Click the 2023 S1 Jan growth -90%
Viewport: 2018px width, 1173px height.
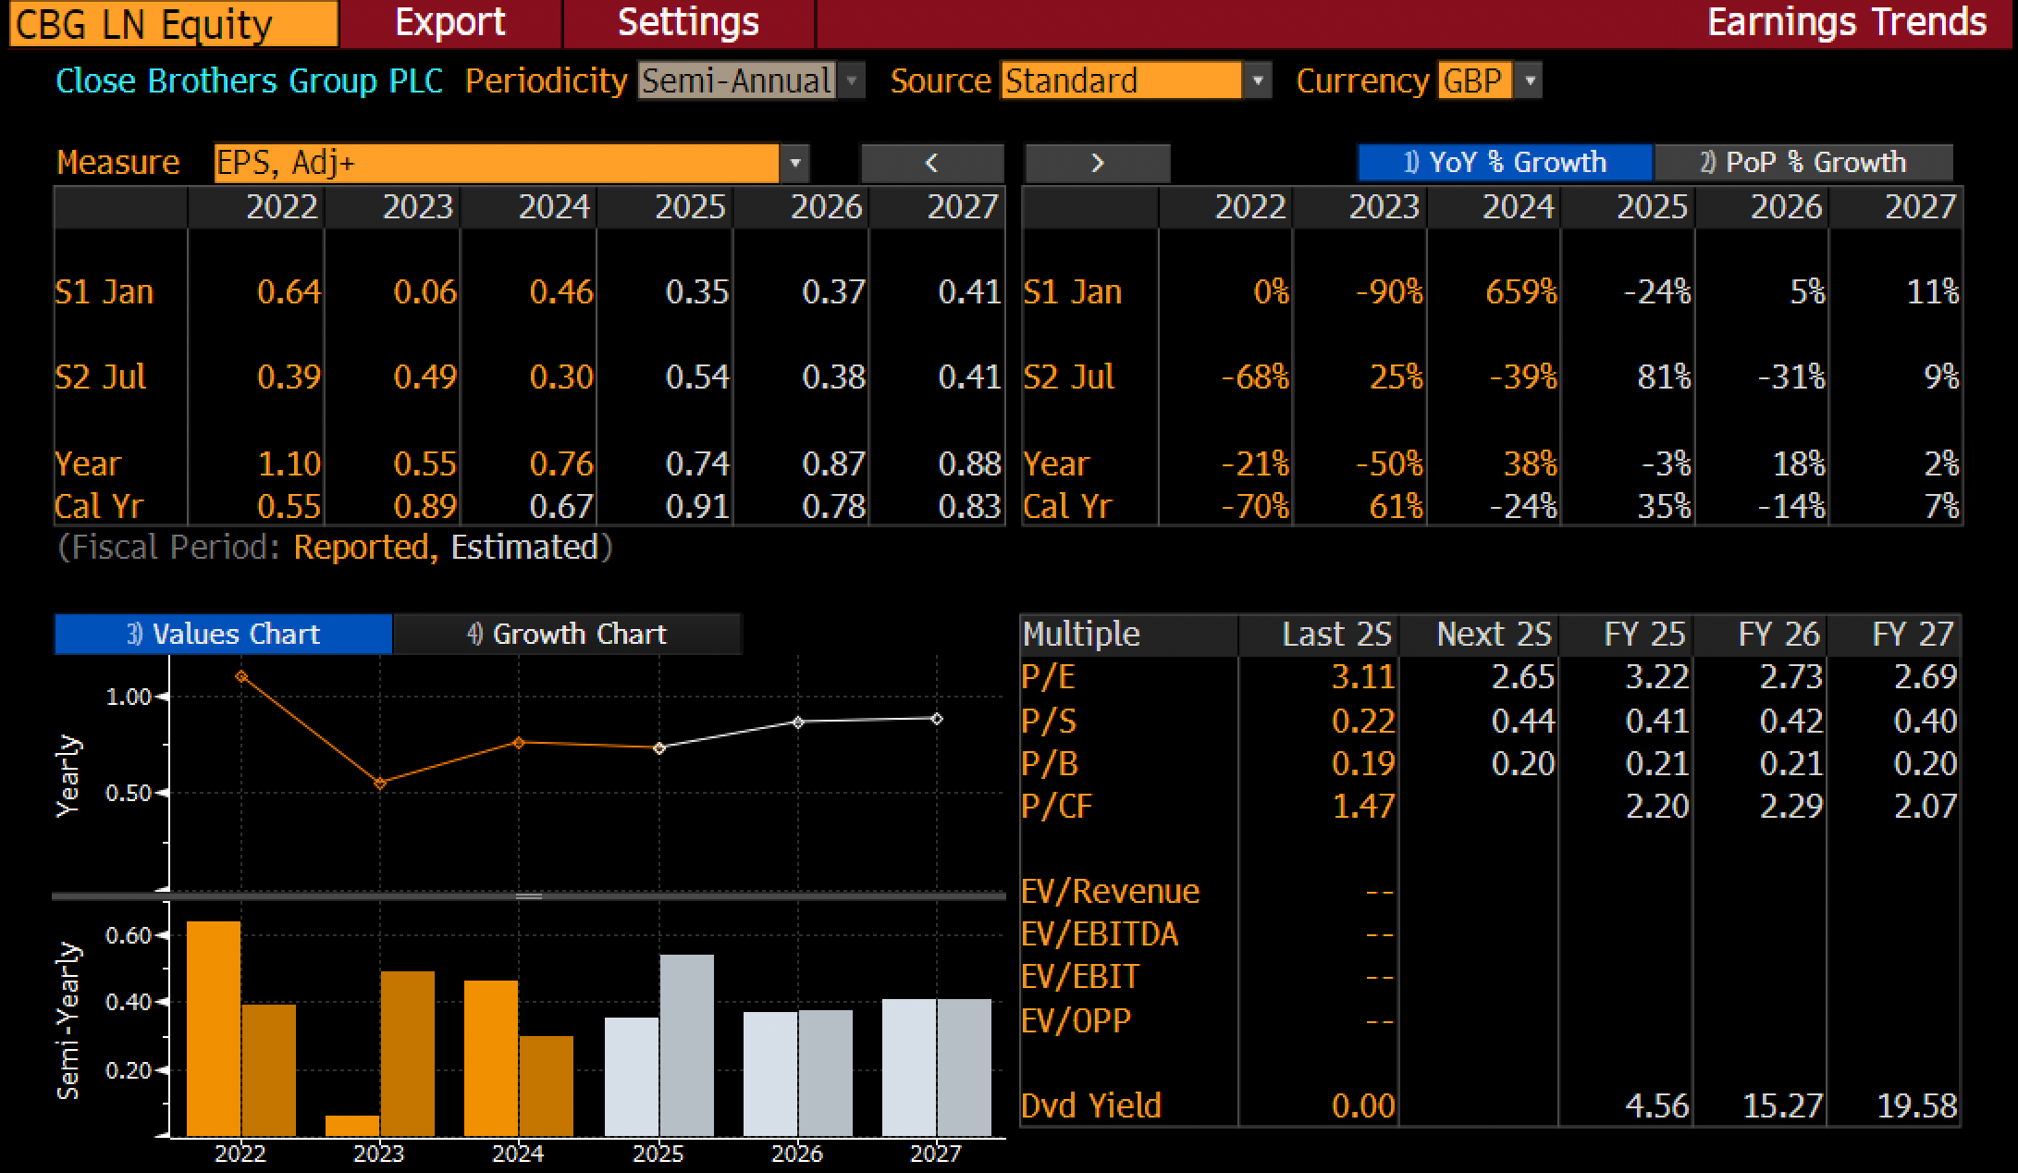(x=1389, y=292)
